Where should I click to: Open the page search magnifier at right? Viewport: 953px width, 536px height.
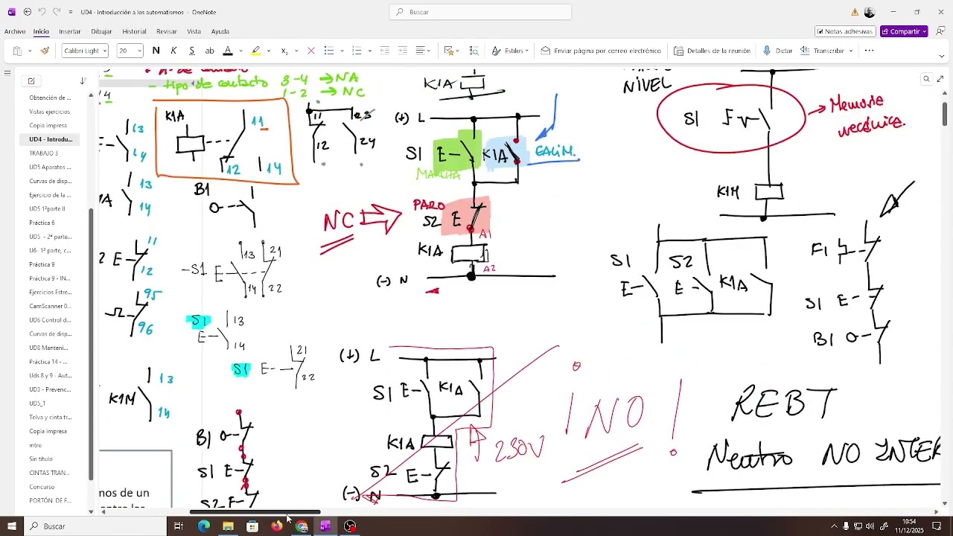pos(927,79)
